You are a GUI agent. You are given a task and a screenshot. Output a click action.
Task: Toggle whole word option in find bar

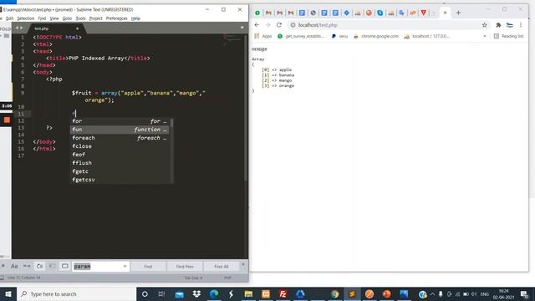pyautogui.click(x=27, y=266)
